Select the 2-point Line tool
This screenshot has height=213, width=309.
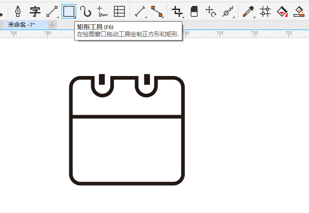[x=52, y=11]
